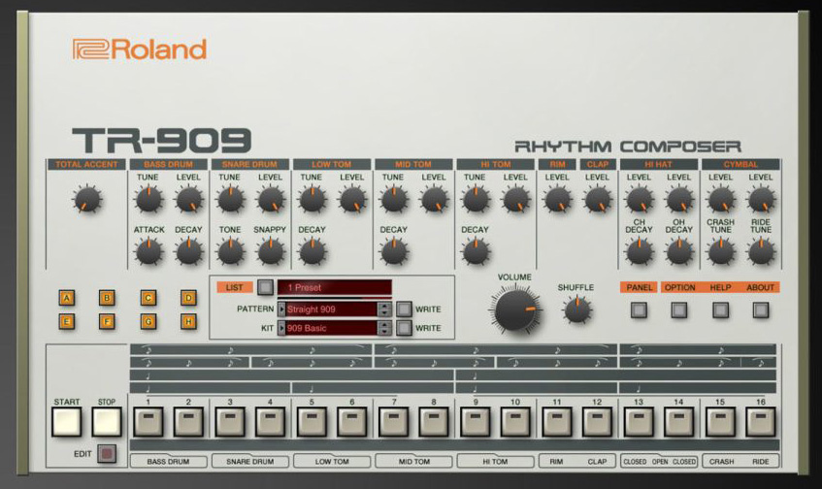Screen dimensions: 822x489
Task: Toggle step 1 Bass Drum button
Action: (148, 422)
